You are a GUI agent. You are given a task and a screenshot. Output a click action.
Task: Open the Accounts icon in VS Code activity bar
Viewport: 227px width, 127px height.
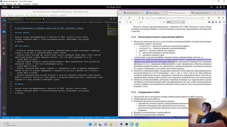4,108
